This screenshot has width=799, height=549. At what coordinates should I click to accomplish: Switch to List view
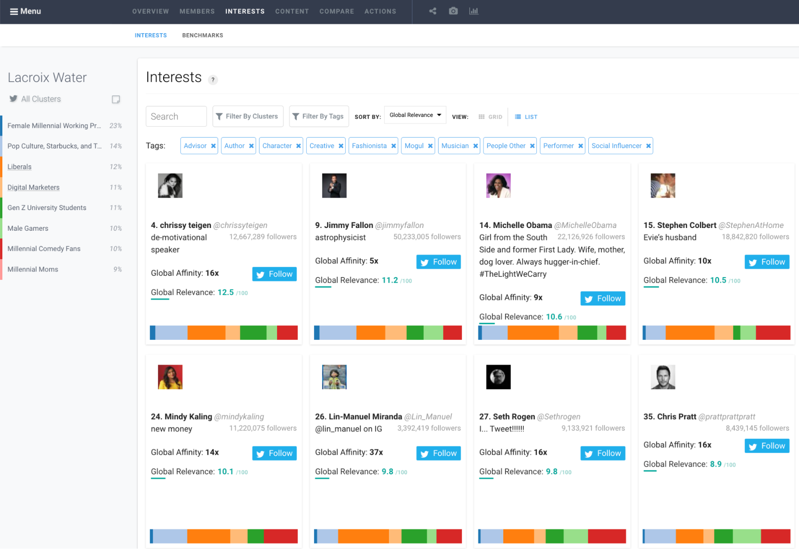(x=526, y=117)
